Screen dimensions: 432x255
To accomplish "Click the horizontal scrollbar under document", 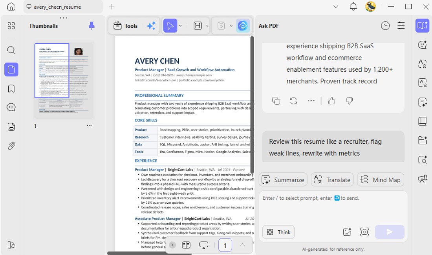I will (x=149, y=253).
